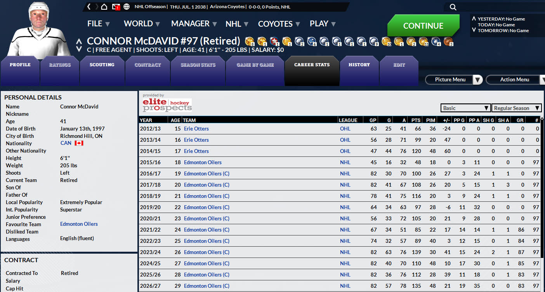Viewport: 545px width, 292px height.
Task: Click the globe world icon
Action: click(x=127, y=7)
